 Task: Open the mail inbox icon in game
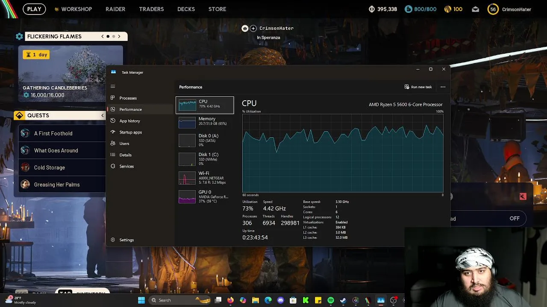pyautogui.click(x=475, y=9)
